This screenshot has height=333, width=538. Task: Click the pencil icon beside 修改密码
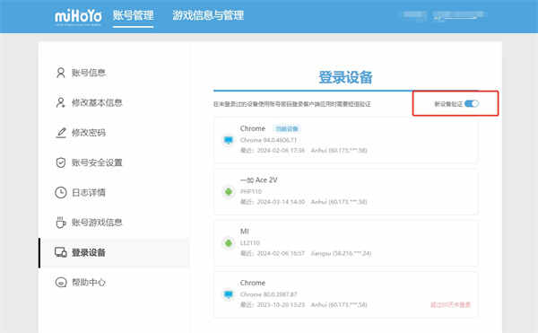click(61, 133)
